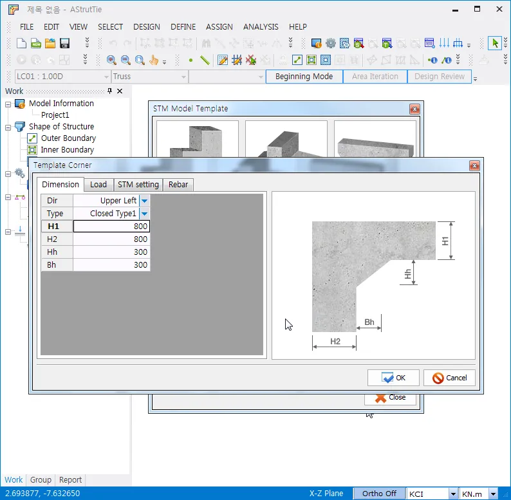This screenshot has width=511, height=500.
Task: Select Project1 in the Work tree
Action: click(55, 115)
